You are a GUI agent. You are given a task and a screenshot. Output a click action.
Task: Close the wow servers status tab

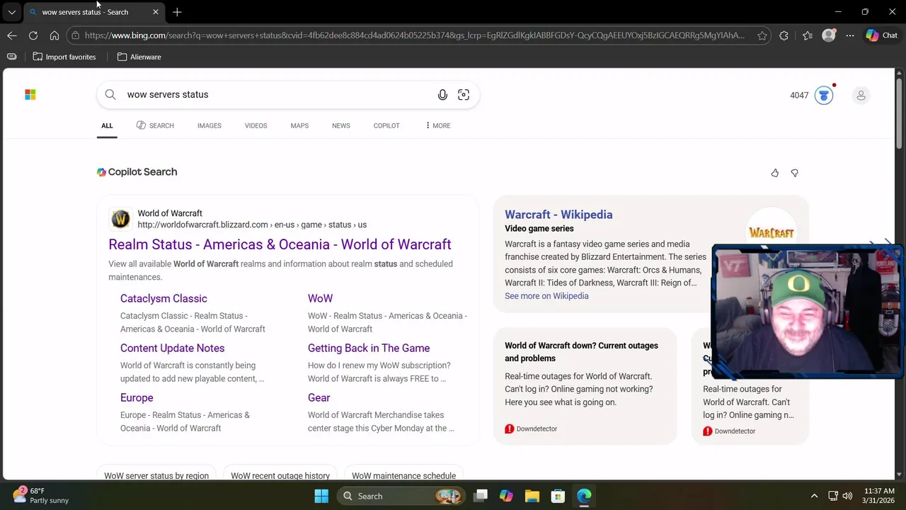click(156, 12)
